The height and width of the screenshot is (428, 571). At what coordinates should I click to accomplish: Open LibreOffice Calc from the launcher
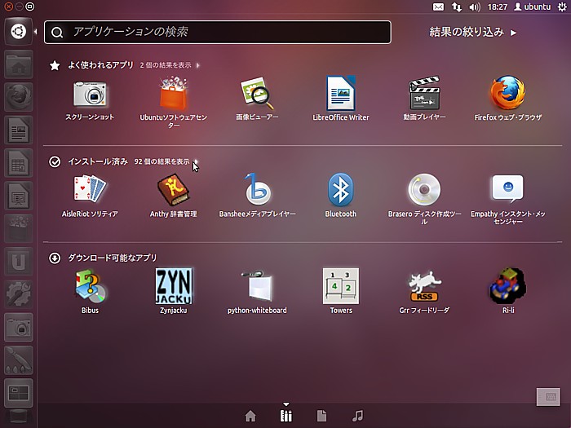tap(19, 163)
